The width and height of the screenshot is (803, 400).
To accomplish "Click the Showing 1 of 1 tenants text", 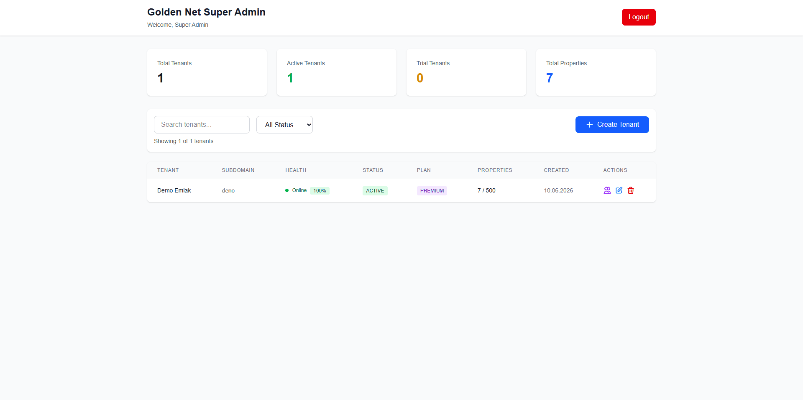I will (x=184, y=141).
